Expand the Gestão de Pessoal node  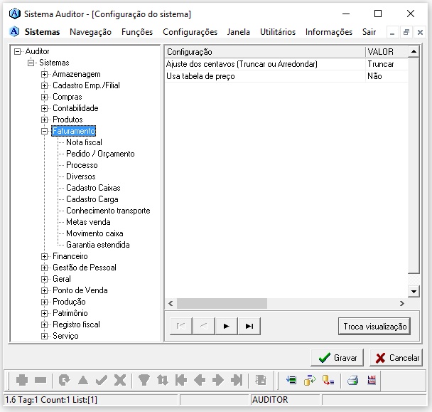coord(44,268)
